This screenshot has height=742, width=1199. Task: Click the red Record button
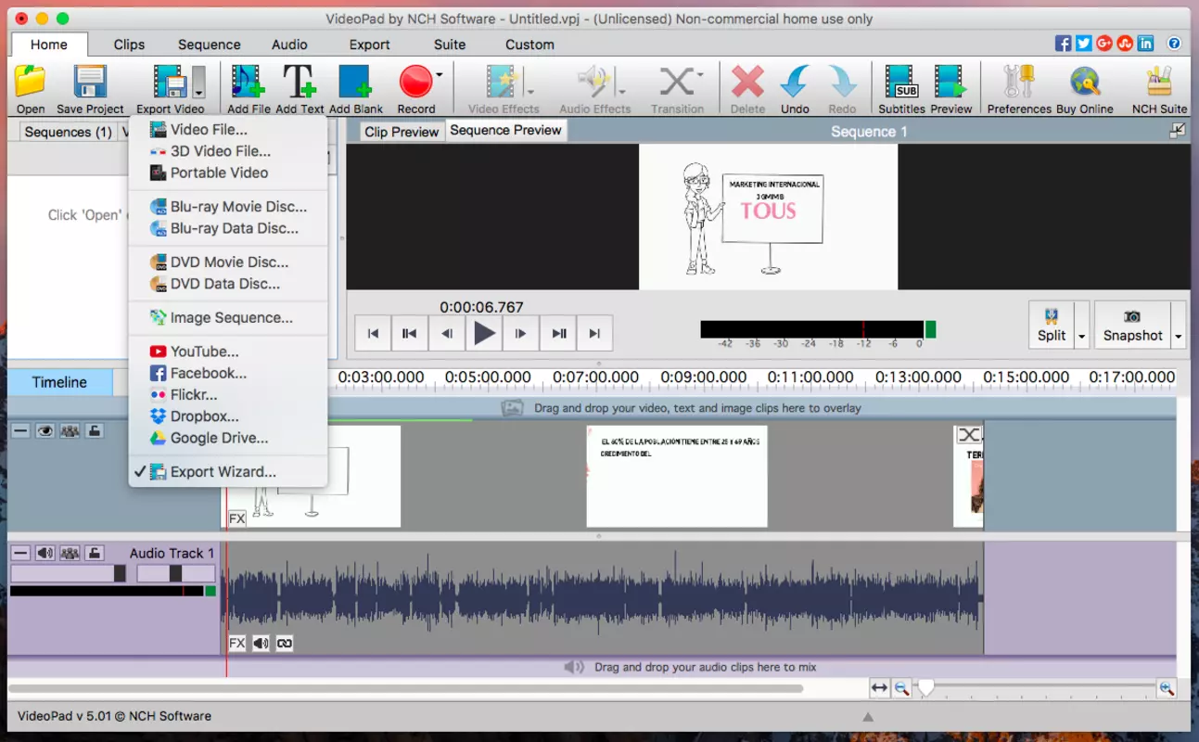click(415, 83)
